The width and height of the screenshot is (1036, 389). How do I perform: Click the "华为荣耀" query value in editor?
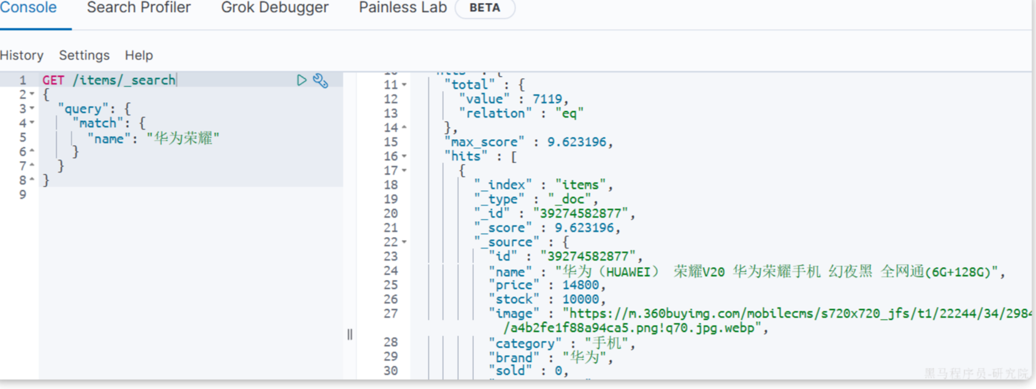(x=183, y=138)
